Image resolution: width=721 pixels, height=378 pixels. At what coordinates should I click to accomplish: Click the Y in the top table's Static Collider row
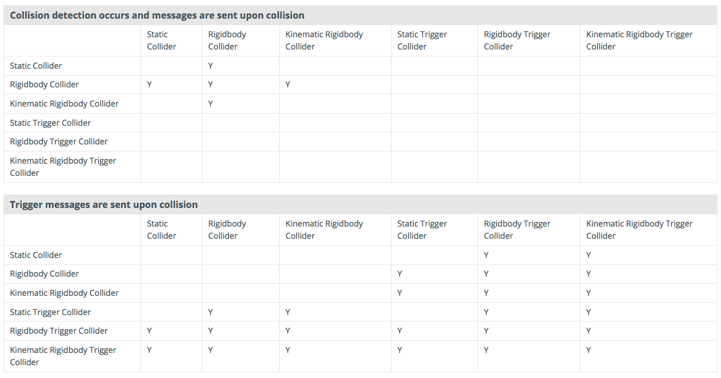click(x=210, y=66)
